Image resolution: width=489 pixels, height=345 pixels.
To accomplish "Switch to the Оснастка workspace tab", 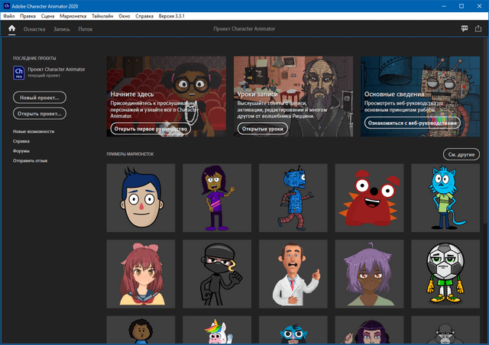I will [x=34, y=29].
